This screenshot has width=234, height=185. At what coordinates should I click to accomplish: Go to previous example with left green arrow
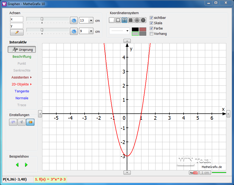tap(17, 165)
